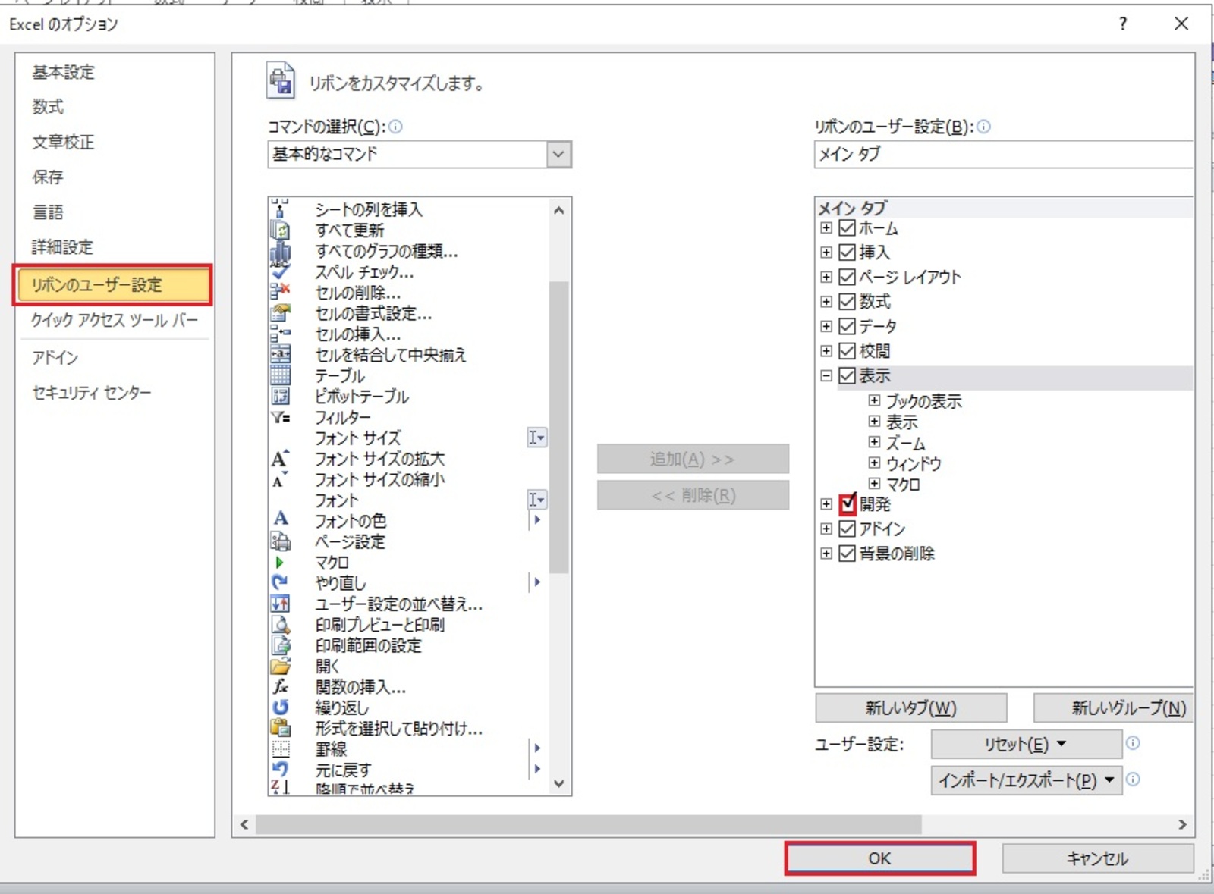Click the 'リボンのユーザー設定' combo box field
Viewport: 1214px width, 894px height.
[x=1003, y=154]
